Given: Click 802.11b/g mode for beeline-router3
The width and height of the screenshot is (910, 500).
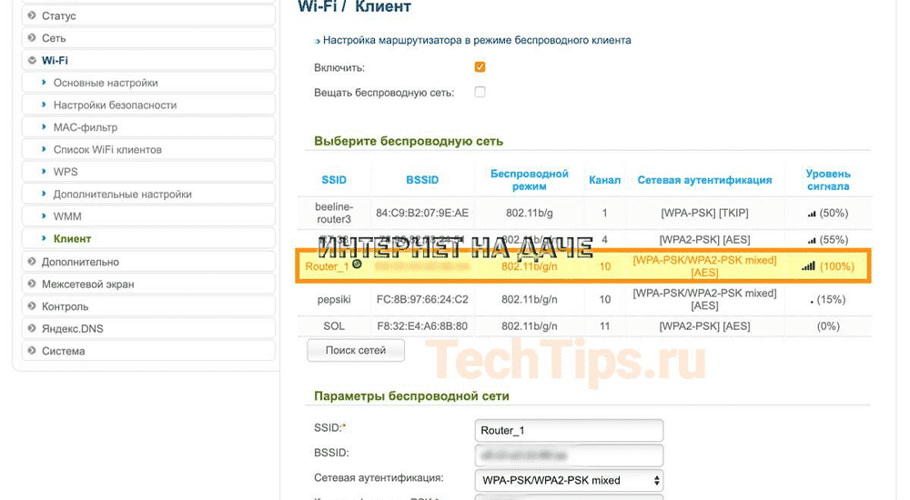Looking at the screenshot, I should point(529,213).
